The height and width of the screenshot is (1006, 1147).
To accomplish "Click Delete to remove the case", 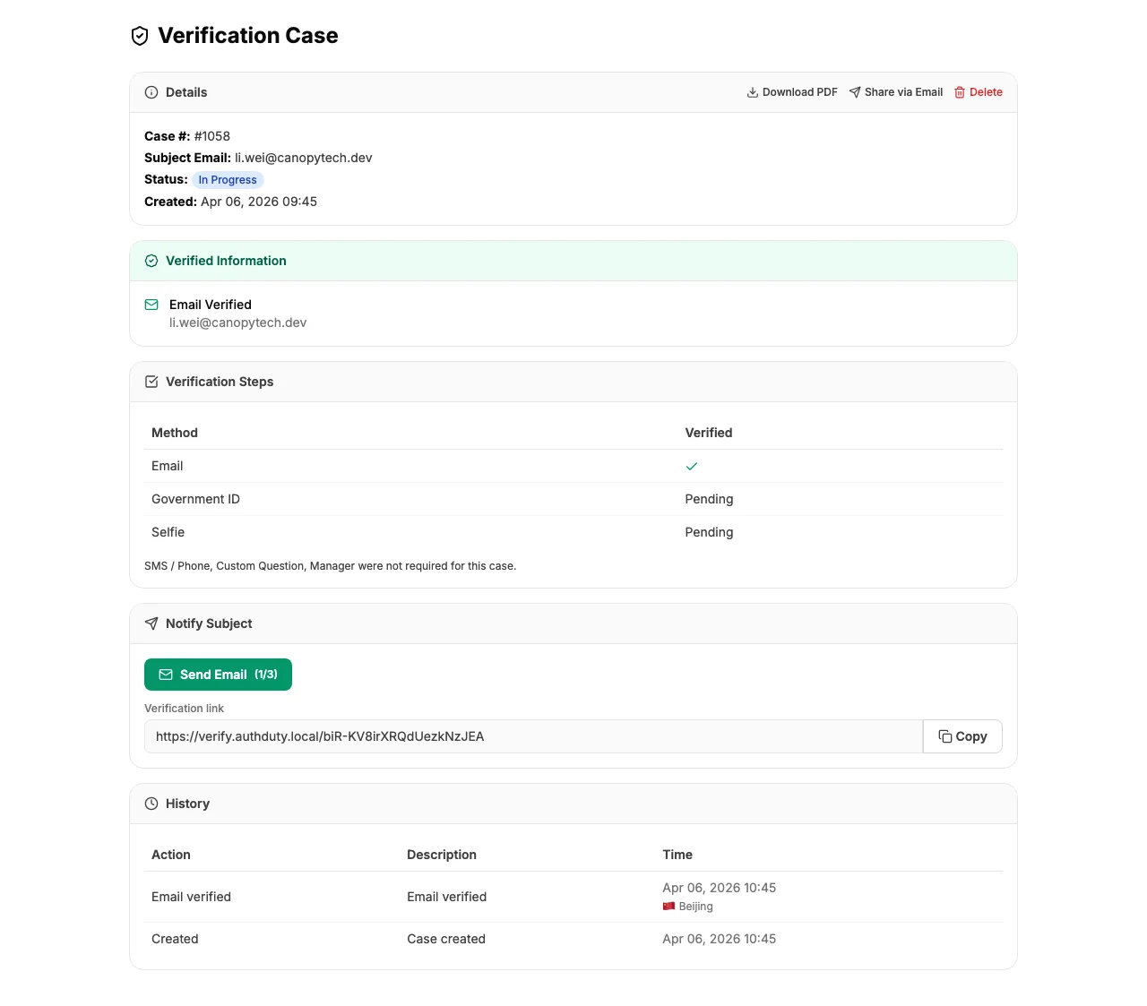I will click(979, 91).
